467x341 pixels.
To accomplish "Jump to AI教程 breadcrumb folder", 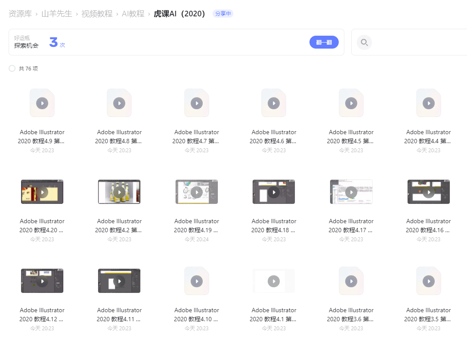I will pos(133,14).
